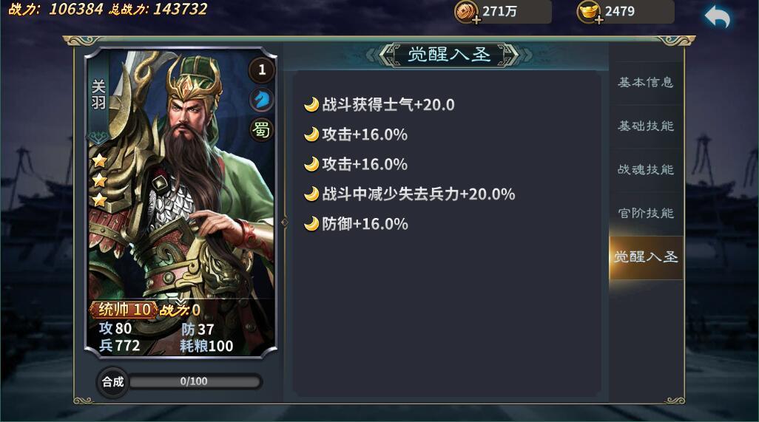Click the 统帅 10 label

(124, 310)
